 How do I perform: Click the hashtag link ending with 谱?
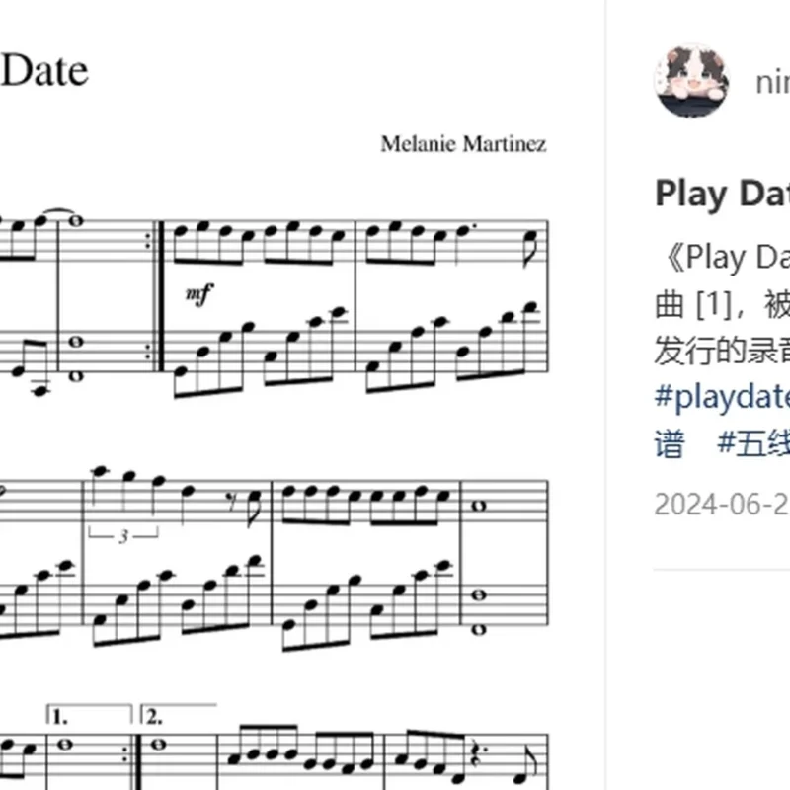pyautogui.click(x=670, y=443)
